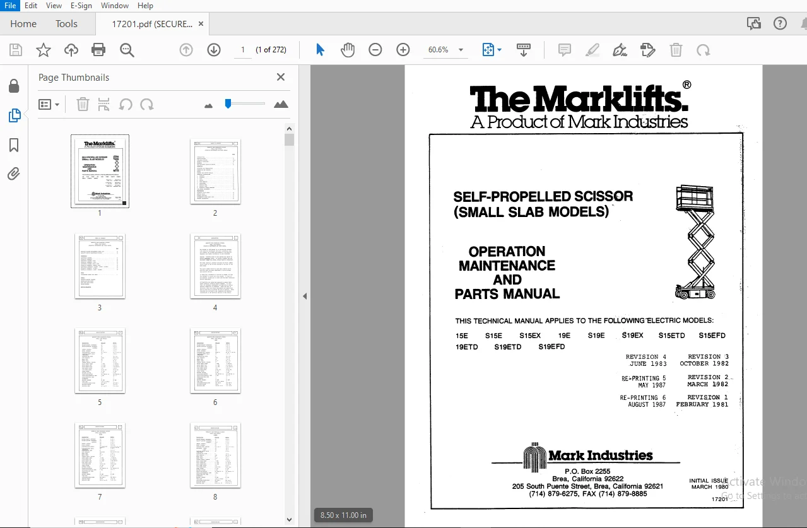
Task: Open the share chat icon top right
Action: pyautogui.click(x=754, y=24)
